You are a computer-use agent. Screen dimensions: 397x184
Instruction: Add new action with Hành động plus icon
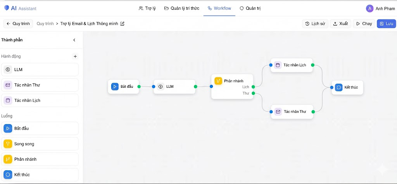(x=75, y=56)
